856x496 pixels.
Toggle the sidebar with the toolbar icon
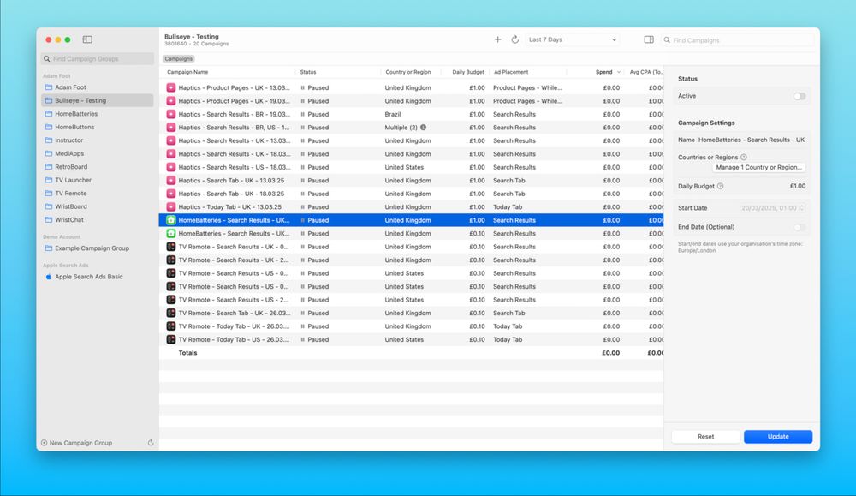tap(87, 39)
